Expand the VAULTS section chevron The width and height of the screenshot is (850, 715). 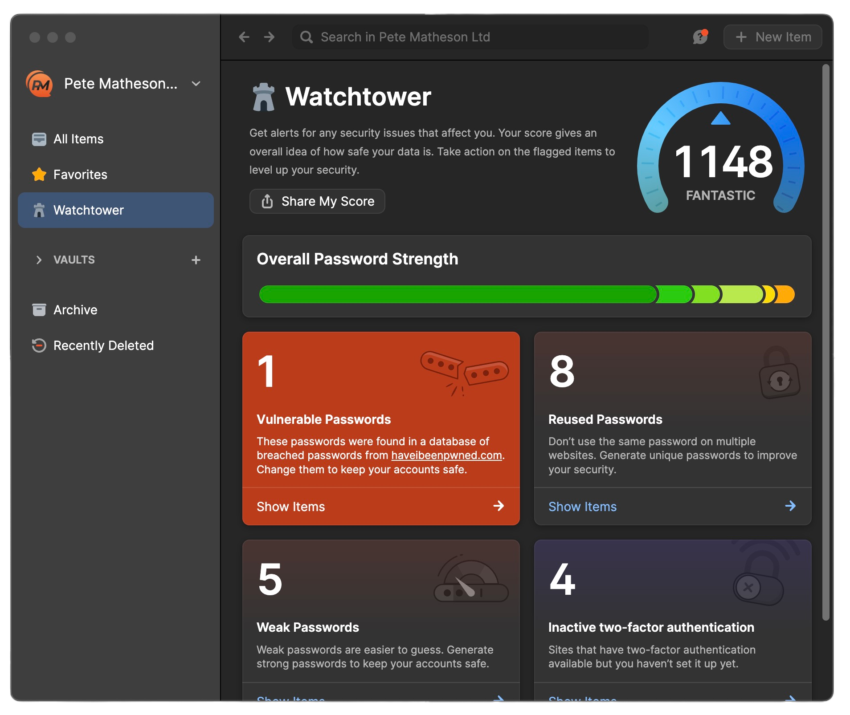click(x=39, y=260)
